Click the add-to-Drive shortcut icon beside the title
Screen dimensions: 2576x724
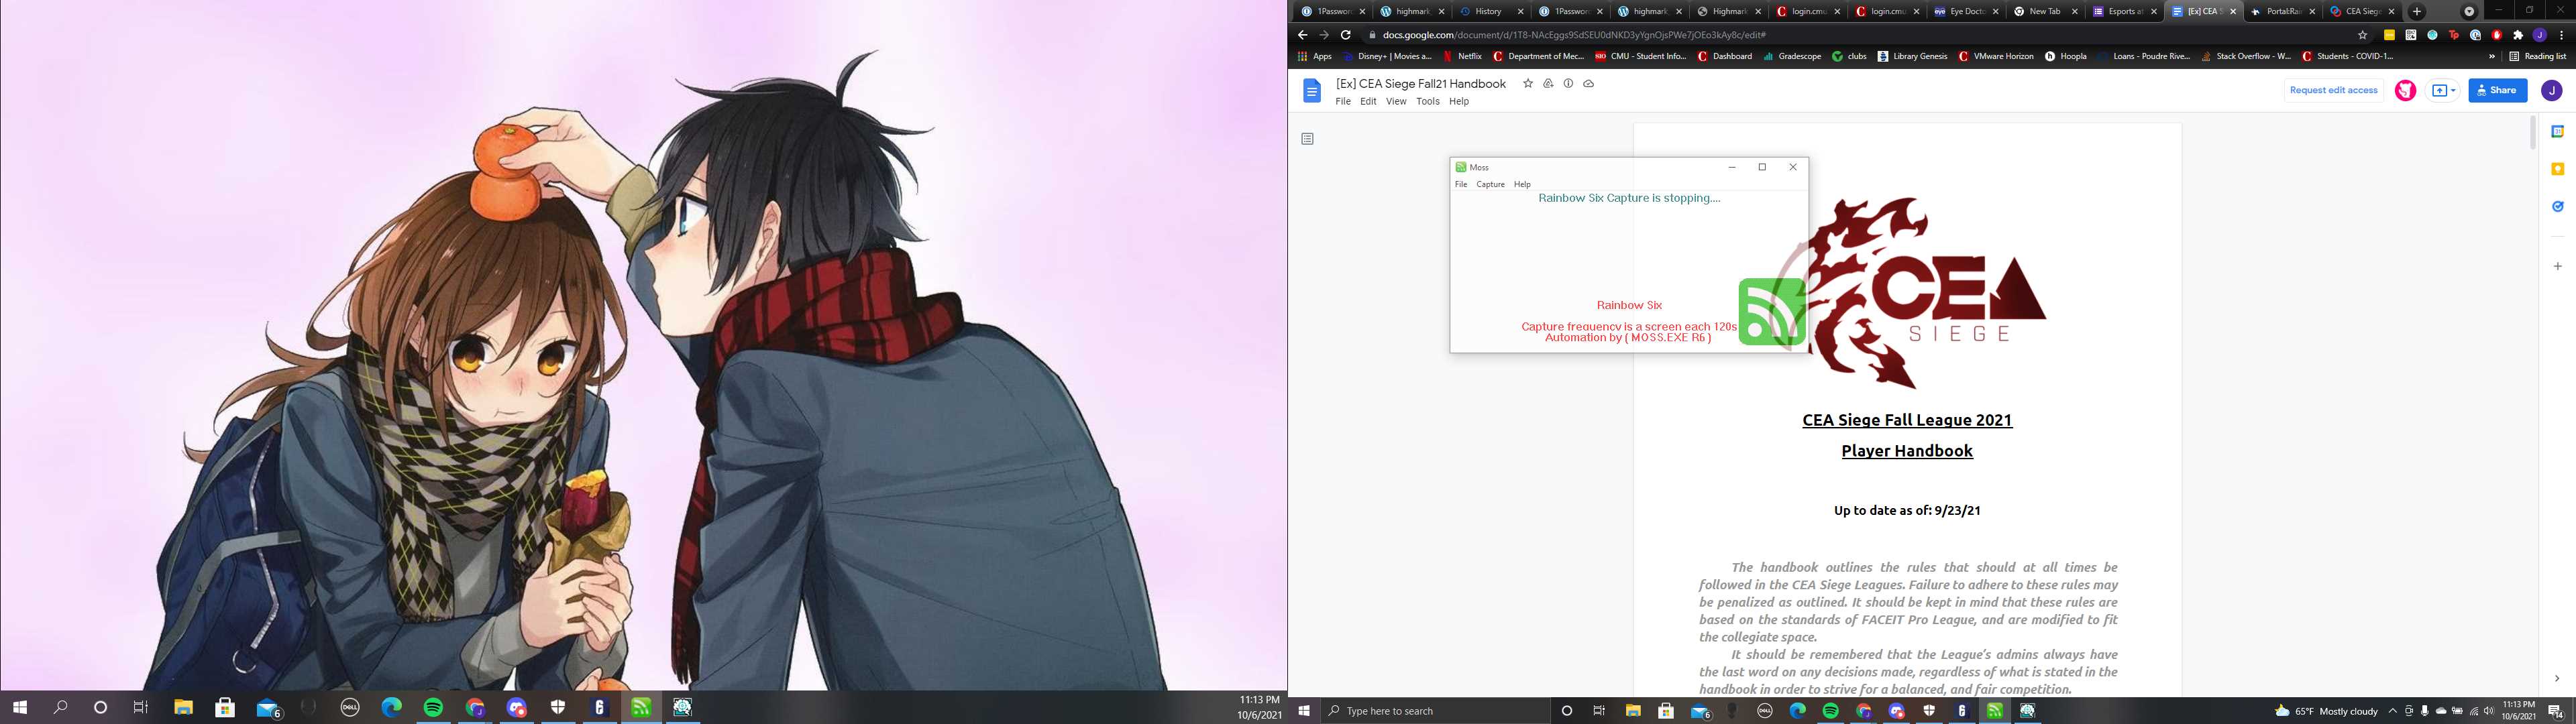tap(1548, 84)
